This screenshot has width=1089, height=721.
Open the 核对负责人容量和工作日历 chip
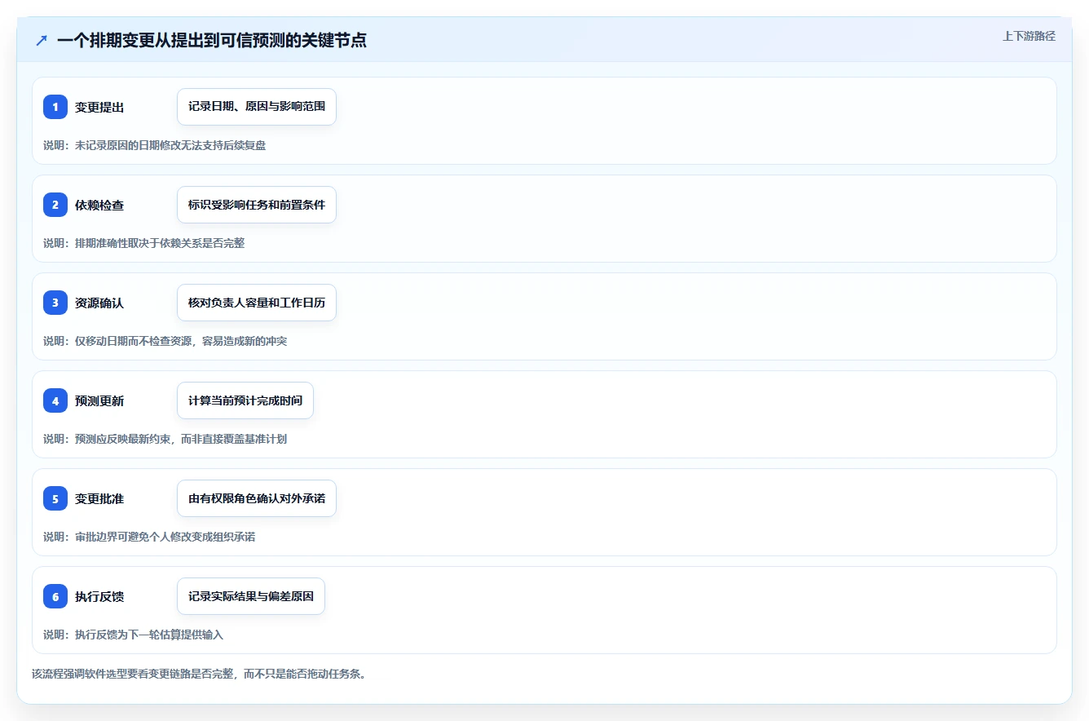click(x=257, y=303)
